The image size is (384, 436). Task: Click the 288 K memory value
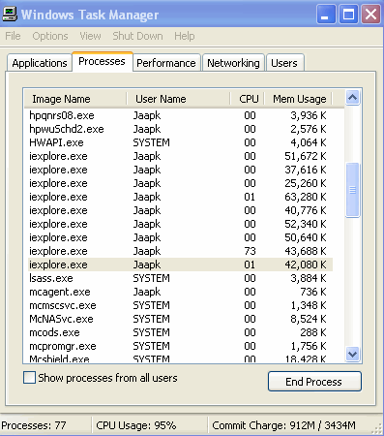313,332
